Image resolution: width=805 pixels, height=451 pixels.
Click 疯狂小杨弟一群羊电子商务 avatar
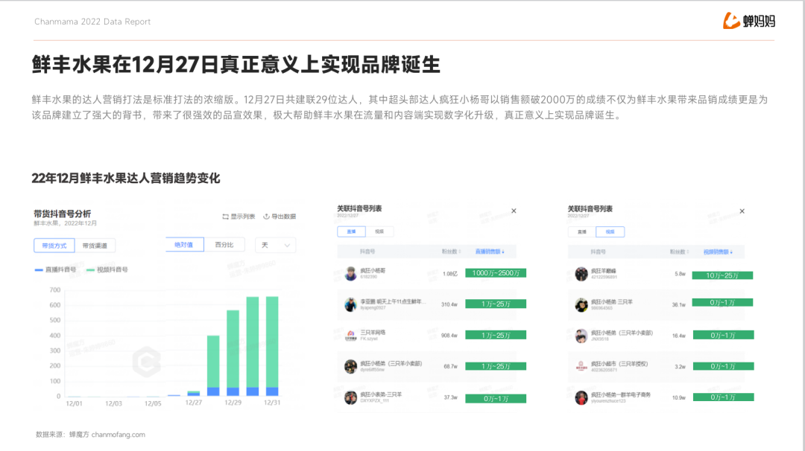coord(581,397)
